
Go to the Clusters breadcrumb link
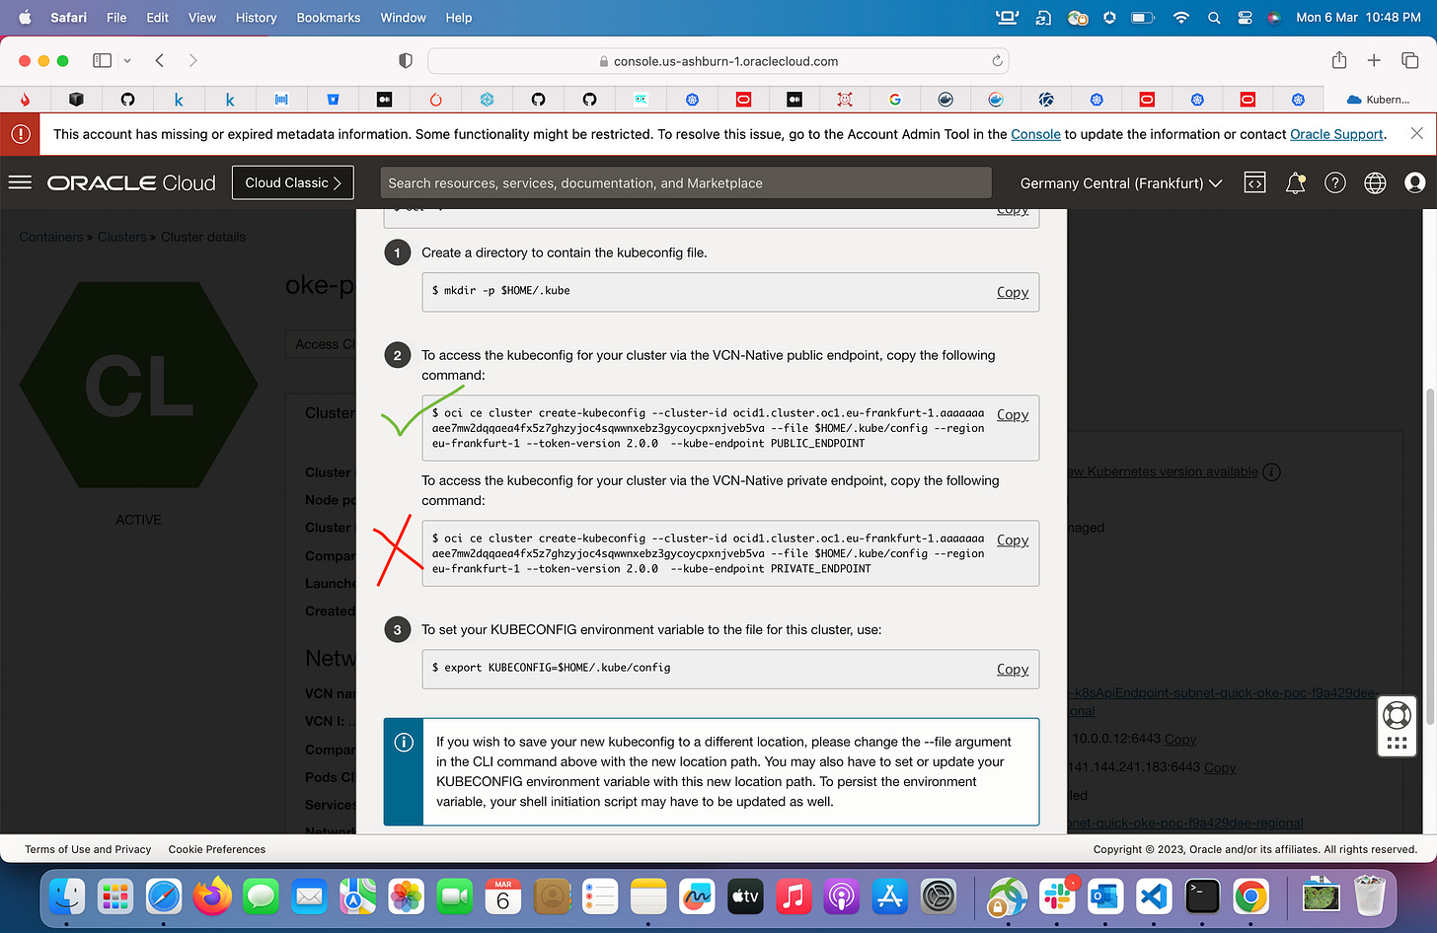pyautogui.click(x=121, y=237)
